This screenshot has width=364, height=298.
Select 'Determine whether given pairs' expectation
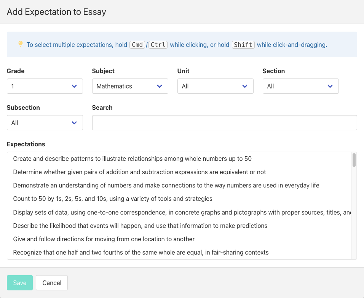179,172
